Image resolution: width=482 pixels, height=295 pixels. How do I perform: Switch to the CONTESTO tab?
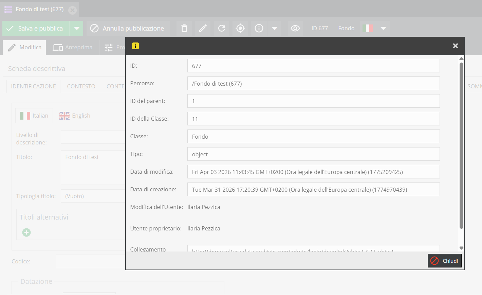point(81,87)
